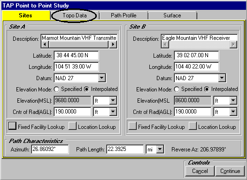247x180 pixels.
Task: Click Site A Elevation(MSL) value 9680.0000
Action: click(x=72, y=100)
